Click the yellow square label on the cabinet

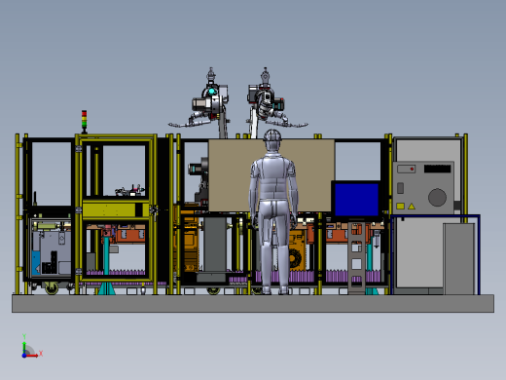click(400, 206)
